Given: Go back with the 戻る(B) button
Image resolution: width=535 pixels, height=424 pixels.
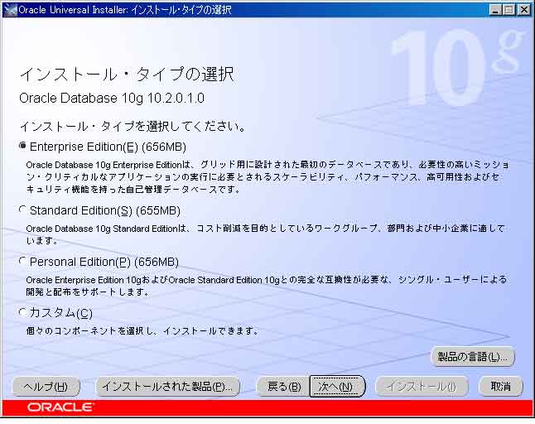Looking at the screenshot, I should coord(283,387).
